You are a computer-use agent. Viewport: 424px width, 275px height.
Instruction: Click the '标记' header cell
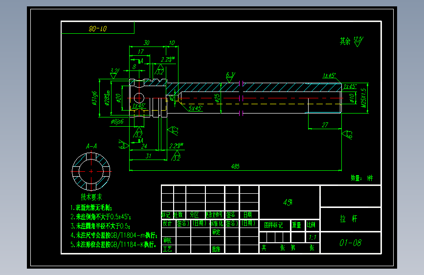coord(166,215)
